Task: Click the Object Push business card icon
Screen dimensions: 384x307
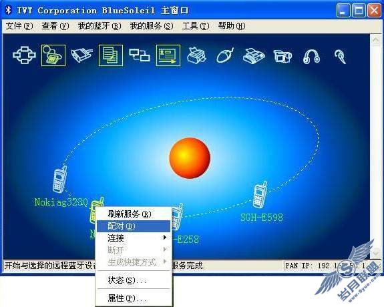Action: [x=168, y=55]
